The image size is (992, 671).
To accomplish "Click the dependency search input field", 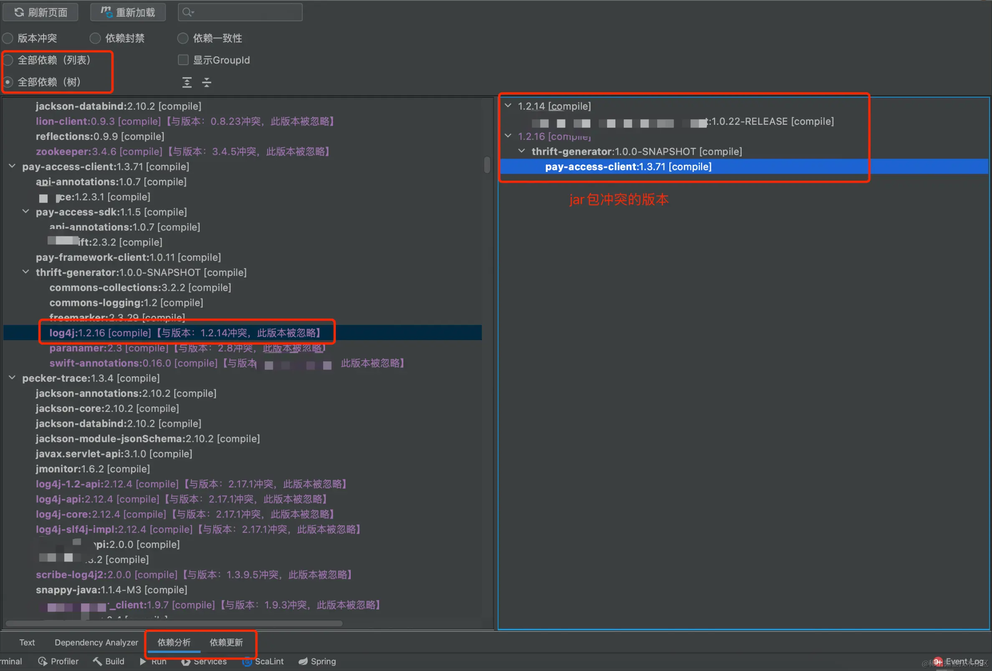I will (245, 13).
